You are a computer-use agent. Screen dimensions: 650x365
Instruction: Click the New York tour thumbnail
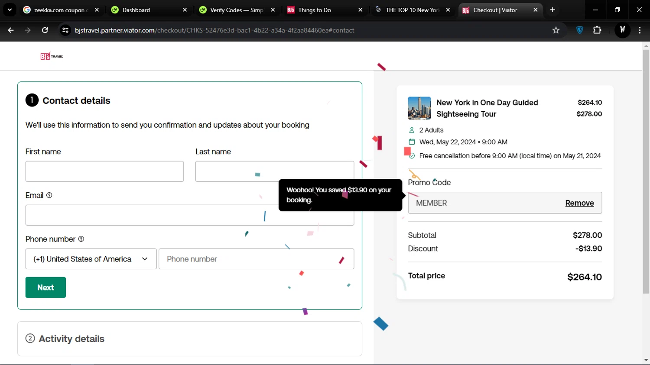[419, 108]
